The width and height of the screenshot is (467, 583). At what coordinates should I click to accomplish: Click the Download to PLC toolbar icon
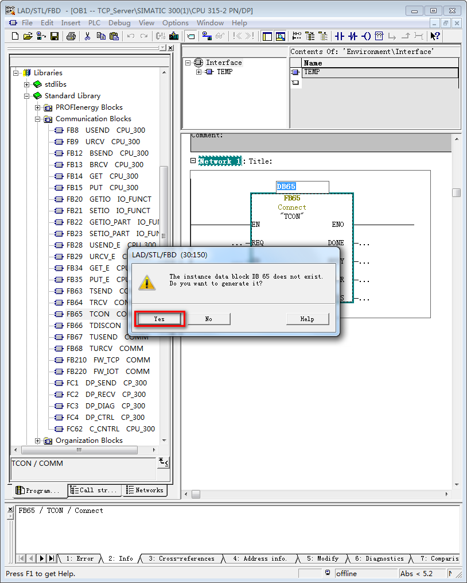[173, 36]
